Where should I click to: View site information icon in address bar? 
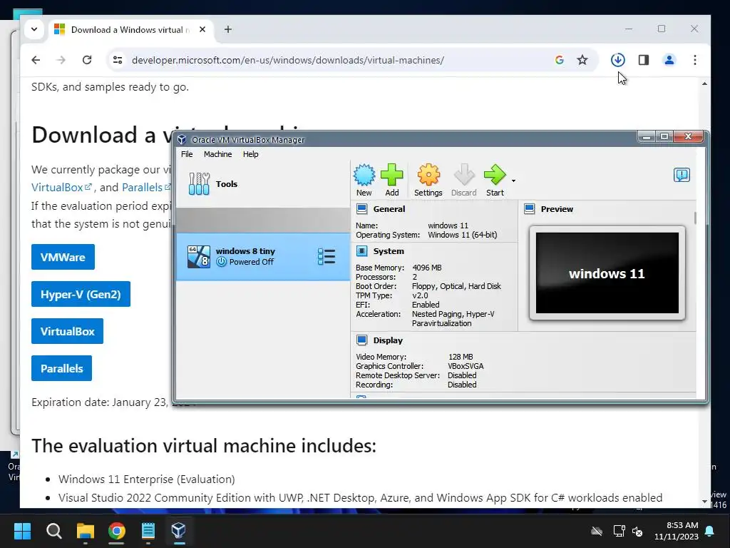[x=118, y=60]
